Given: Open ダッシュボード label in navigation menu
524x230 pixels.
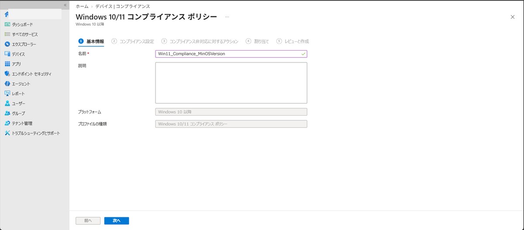Looking at the screenshot, I should 22,24.
